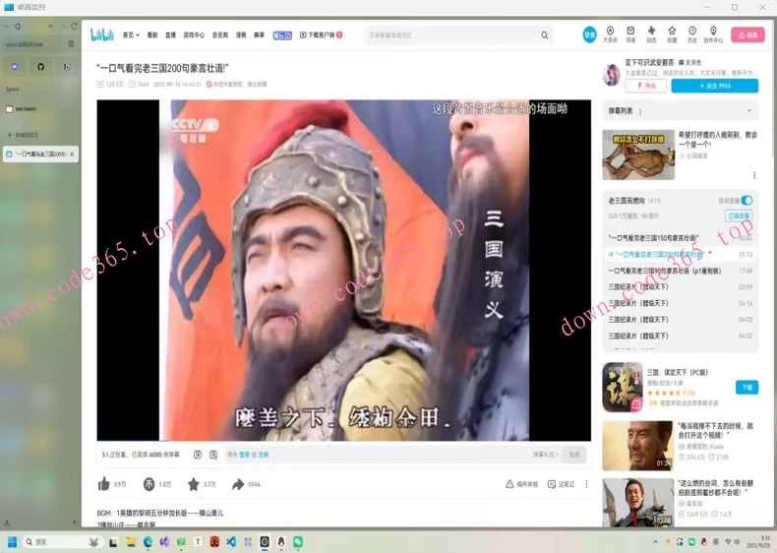Open the 历史 history clock icon
The height and width of the screenshot is (553, 777).
(x=692, y=34)
